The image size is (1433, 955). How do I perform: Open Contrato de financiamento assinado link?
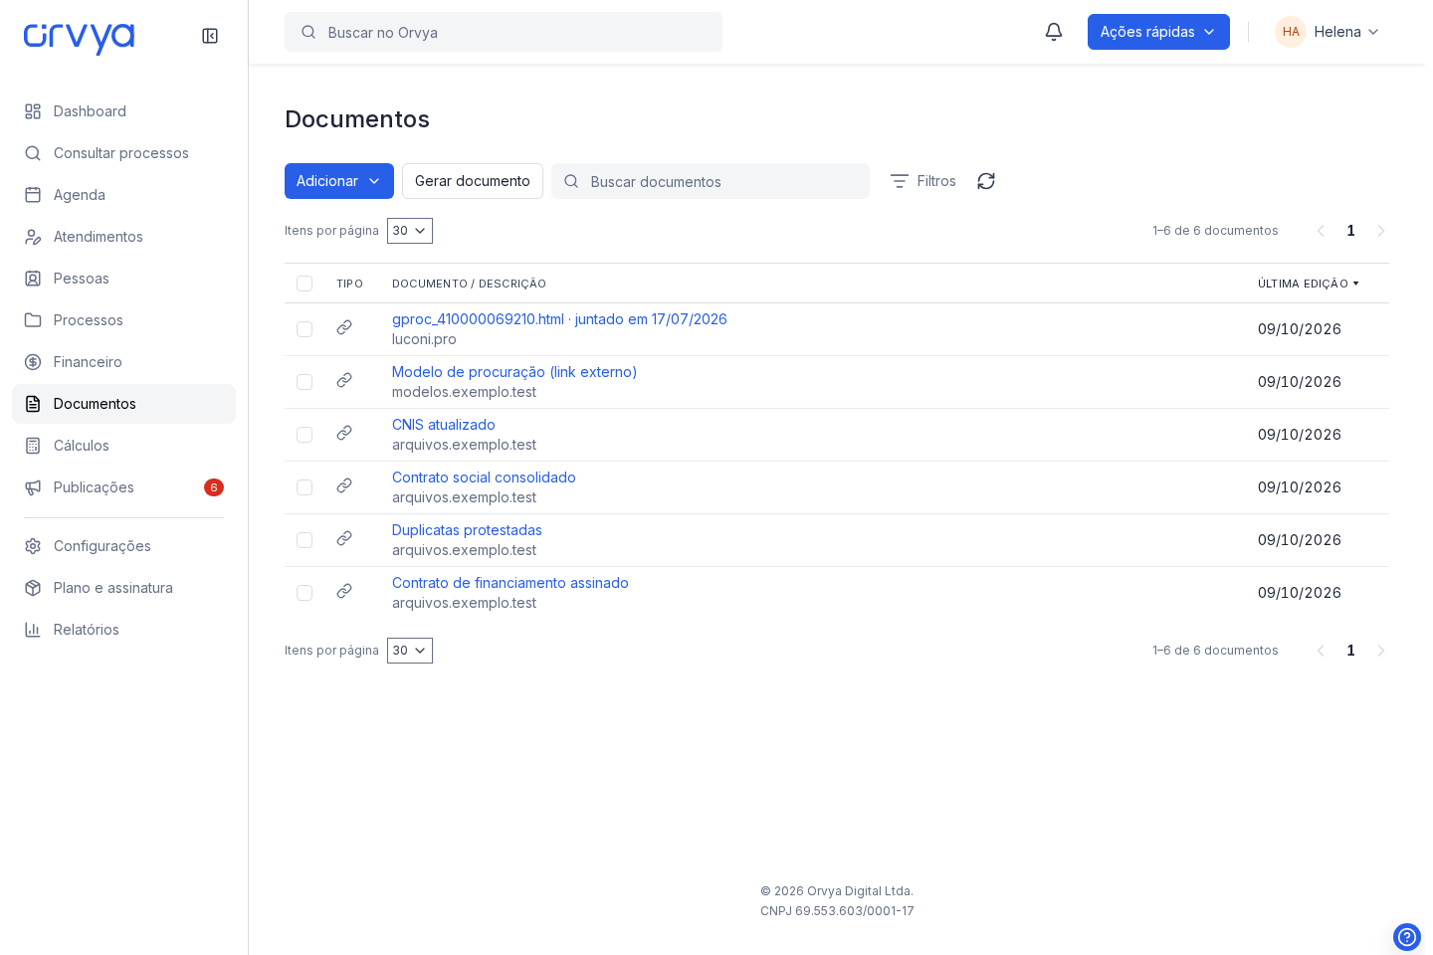point(511,583)
